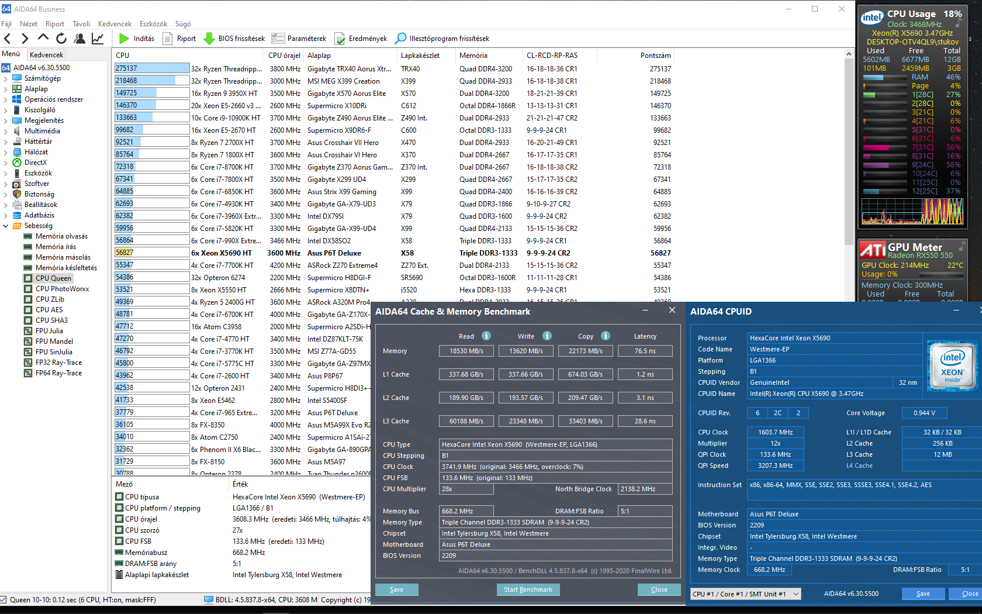The width and height of the screenshot is (982, 614).
Task: Toggle the CPU órajel checkbox
Action: (119, 519)
